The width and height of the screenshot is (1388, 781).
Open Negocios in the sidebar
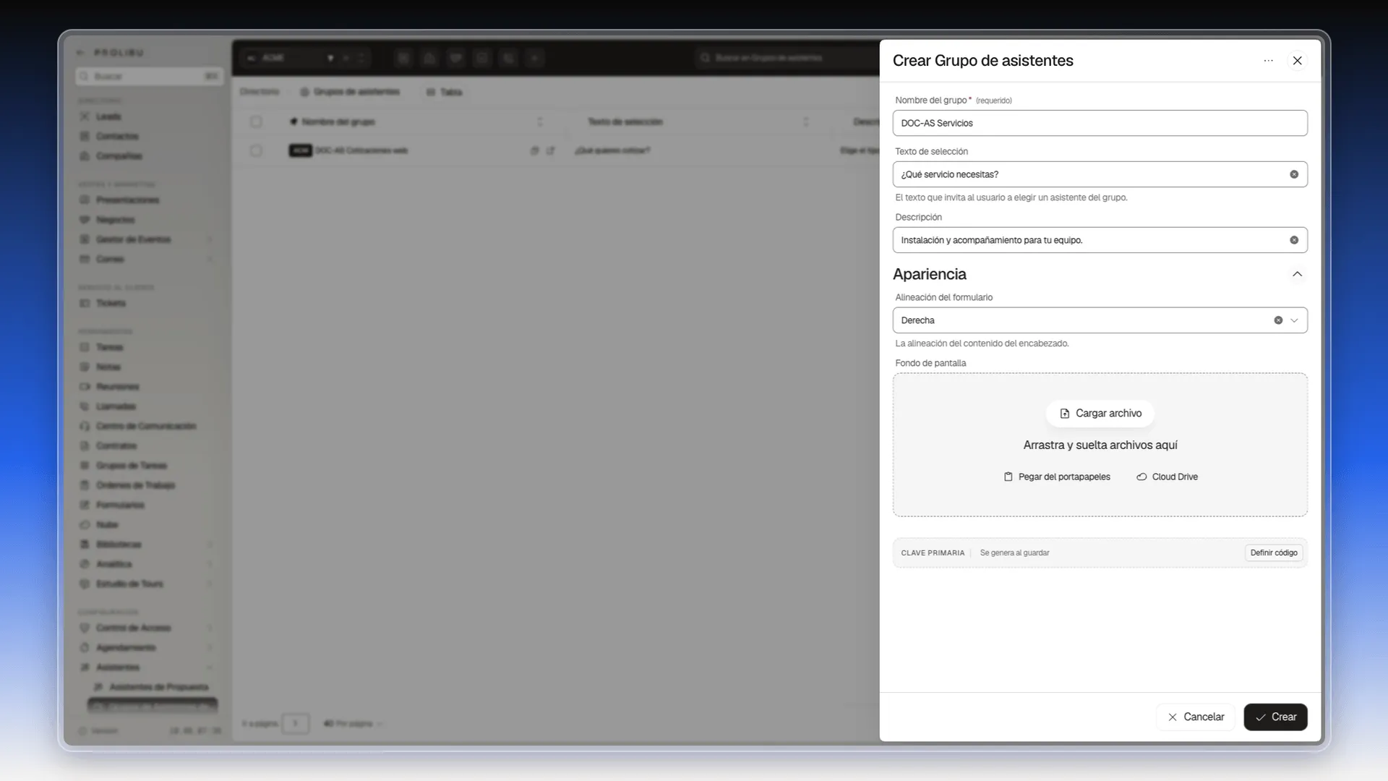[116, 219]
